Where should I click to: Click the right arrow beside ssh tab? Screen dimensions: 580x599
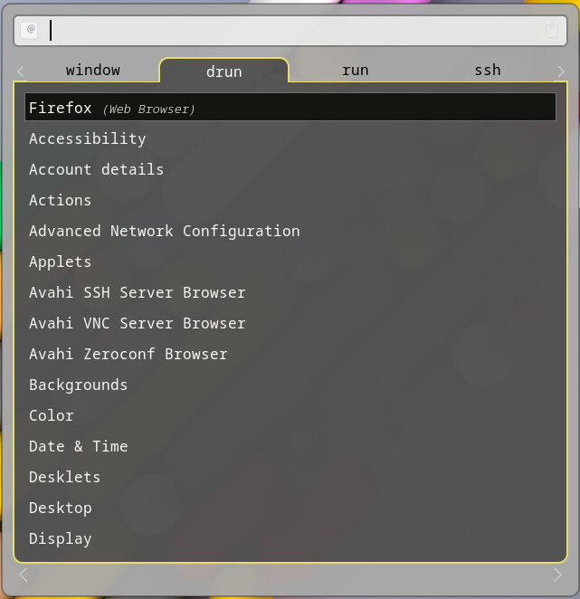pyautogui.click(x=560, y=71)
